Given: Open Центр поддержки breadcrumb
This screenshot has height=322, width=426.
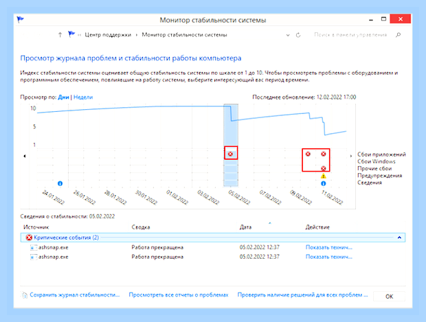Looking at the screenshot, I should (x=108, y=35).
